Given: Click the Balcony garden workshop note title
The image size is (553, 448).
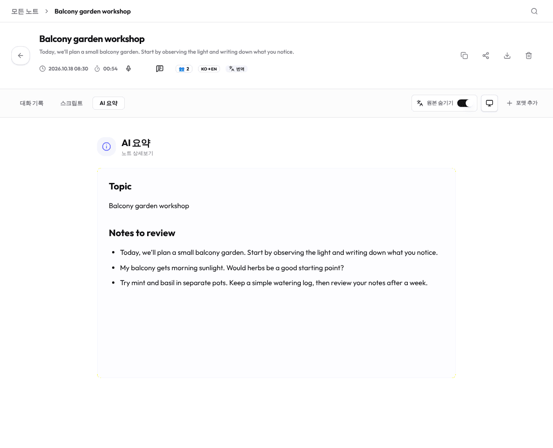Looking at the screenshot, I should tap(92, 39).
